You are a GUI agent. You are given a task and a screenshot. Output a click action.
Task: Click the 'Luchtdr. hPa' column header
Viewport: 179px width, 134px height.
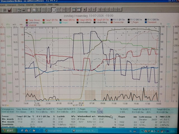(x=66, y=116)
